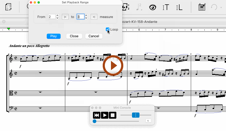Uncheck the Loop checkbox
226x131 pixels.
coord(108,29)
